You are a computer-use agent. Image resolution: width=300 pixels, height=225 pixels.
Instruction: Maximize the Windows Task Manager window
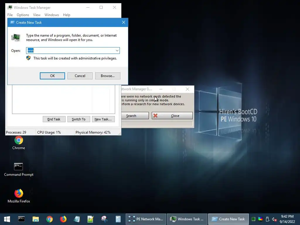[101, 7]
